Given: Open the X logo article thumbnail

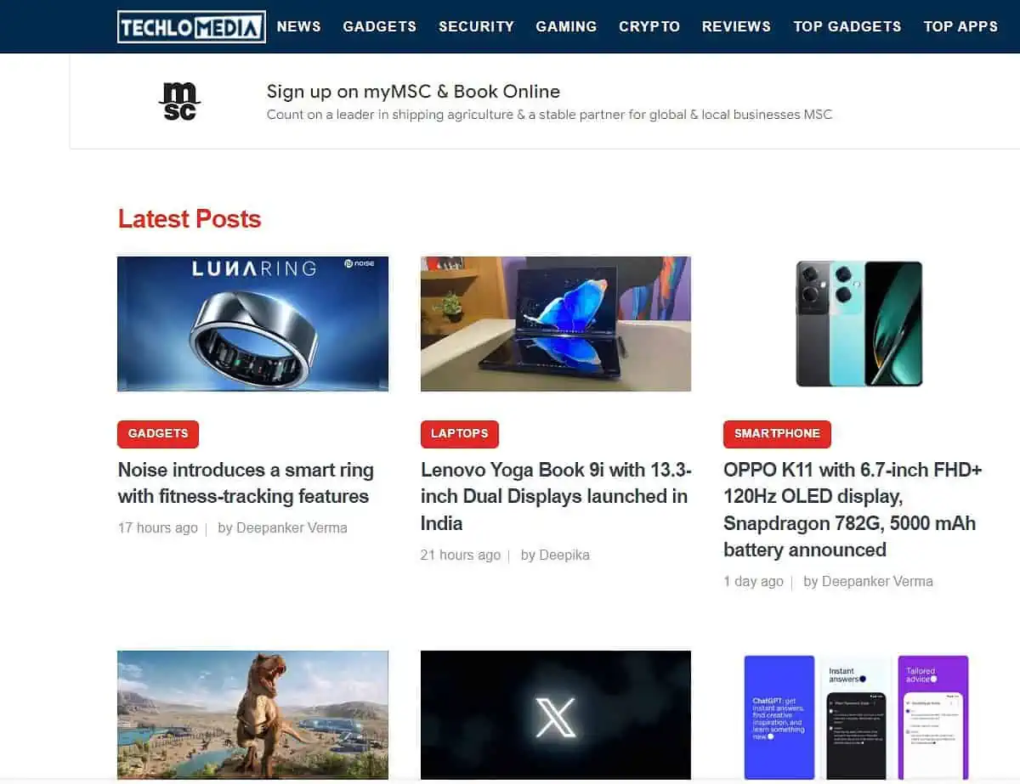Looking at the screenshot, I should tap(556, 715).
